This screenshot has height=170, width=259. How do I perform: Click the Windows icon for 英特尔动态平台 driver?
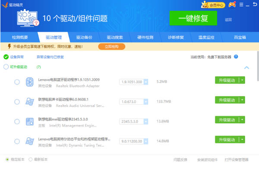pos(30,141)
